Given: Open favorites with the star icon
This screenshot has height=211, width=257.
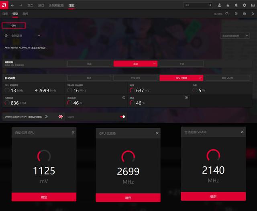Looking at the screenshot, I should click(228, 5).
